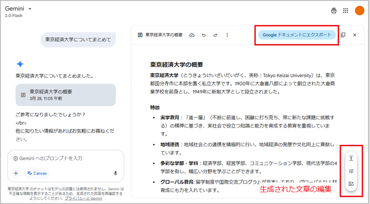
Task: Click the change tone editing icon
Action: (351, 171)
